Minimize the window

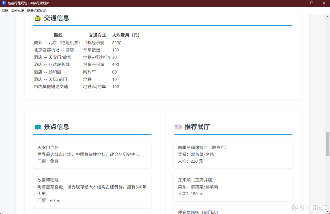(299, 3)
